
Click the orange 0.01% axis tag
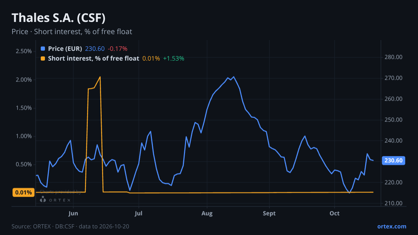pyautogui.click(x=24, y=192)
